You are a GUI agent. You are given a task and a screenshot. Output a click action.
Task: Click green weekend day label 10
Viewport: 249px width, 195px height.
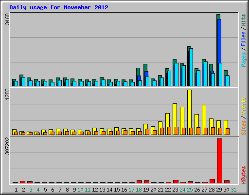80,190
